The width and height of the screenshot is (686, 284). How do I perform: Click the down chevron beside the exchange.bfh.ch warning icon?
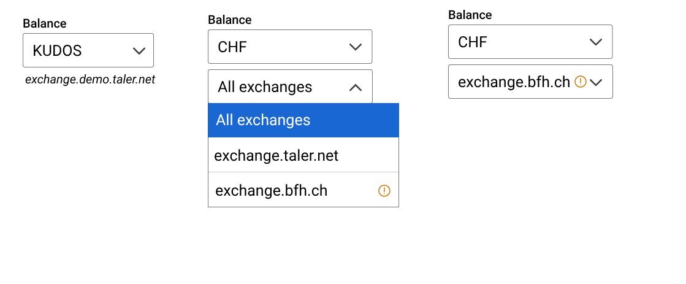tap(596, 82)
